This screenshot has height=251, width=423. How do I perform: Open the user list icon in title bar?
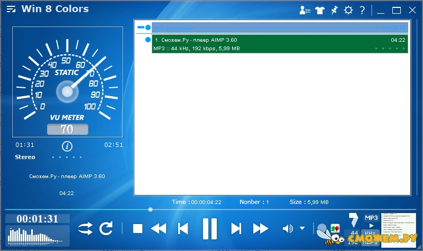[x=305, y=10]
